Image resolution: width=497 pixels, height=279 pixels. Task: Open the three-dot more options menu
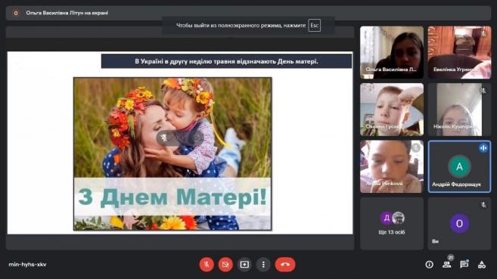263,265
